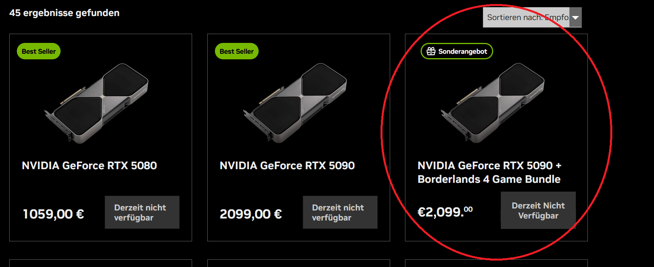This screenshot has height=267, width=654.
Task: Click the Best Seller badge above RTX 5090
Action: click(x=237, y=51)
